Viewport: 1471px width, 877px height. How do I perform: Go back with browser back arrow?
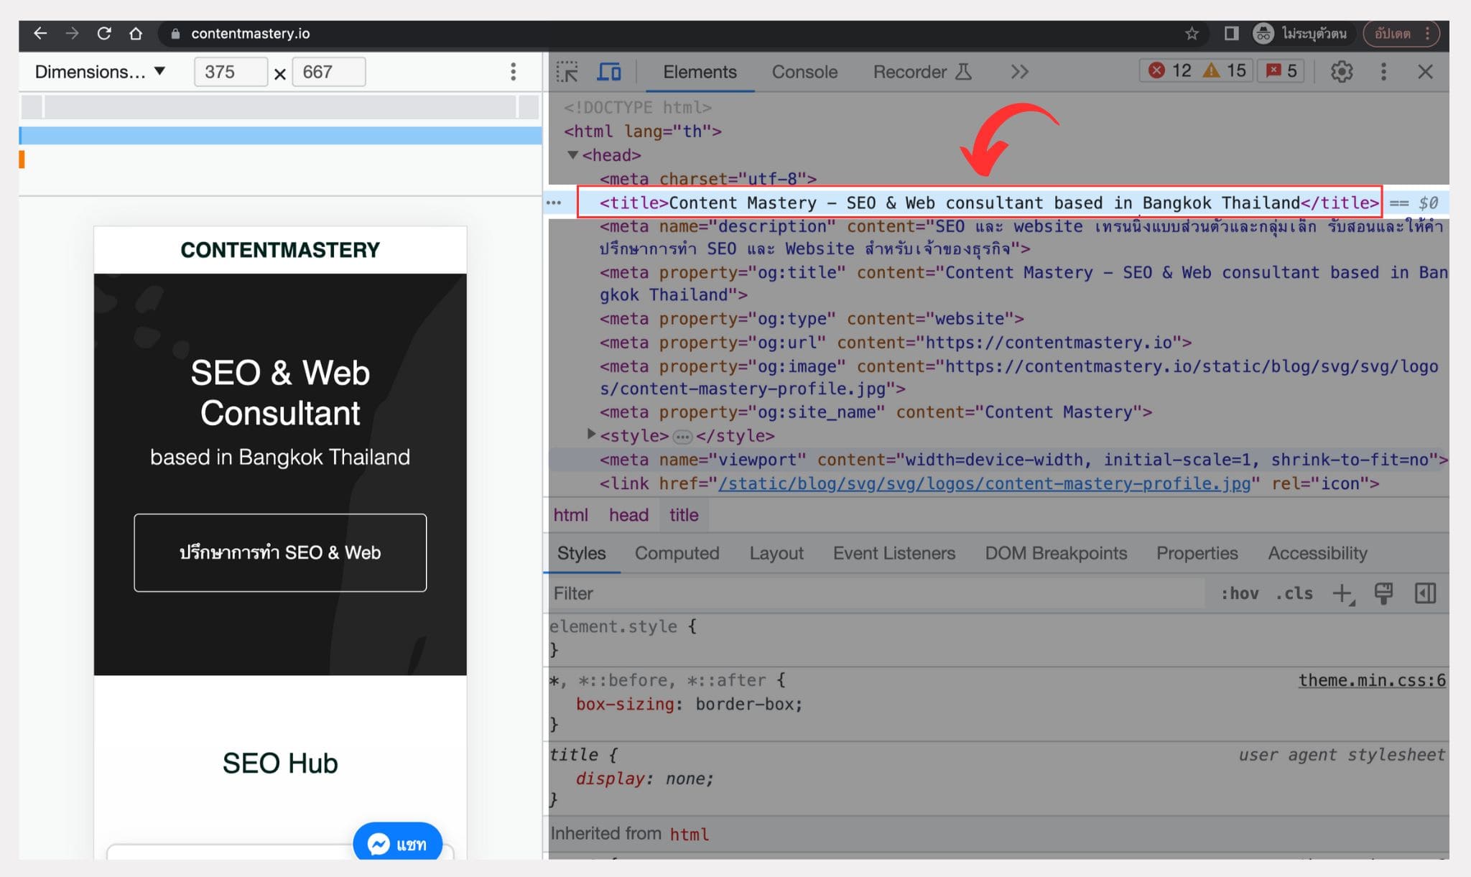[40, 33]
